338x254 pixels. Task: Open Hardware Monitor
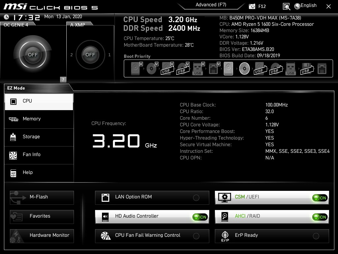click(42, 236)
